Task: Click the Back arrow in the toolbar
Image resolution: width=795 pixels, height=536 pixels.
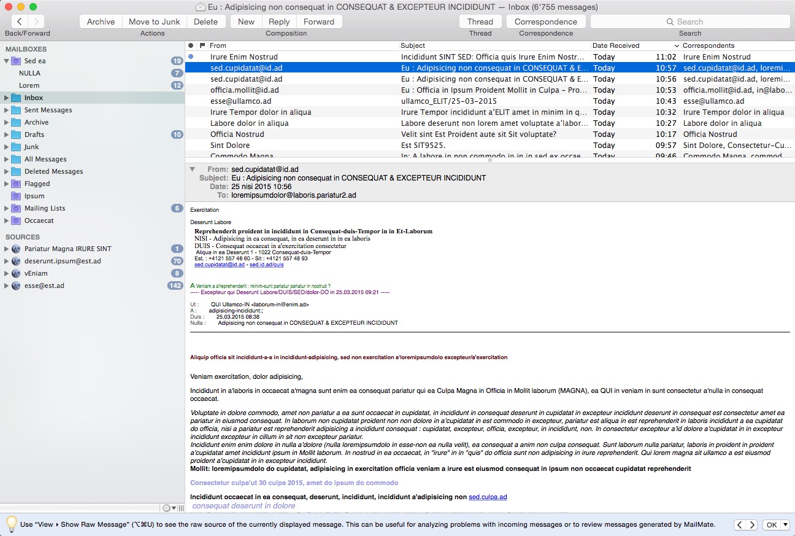Action: 20,21
